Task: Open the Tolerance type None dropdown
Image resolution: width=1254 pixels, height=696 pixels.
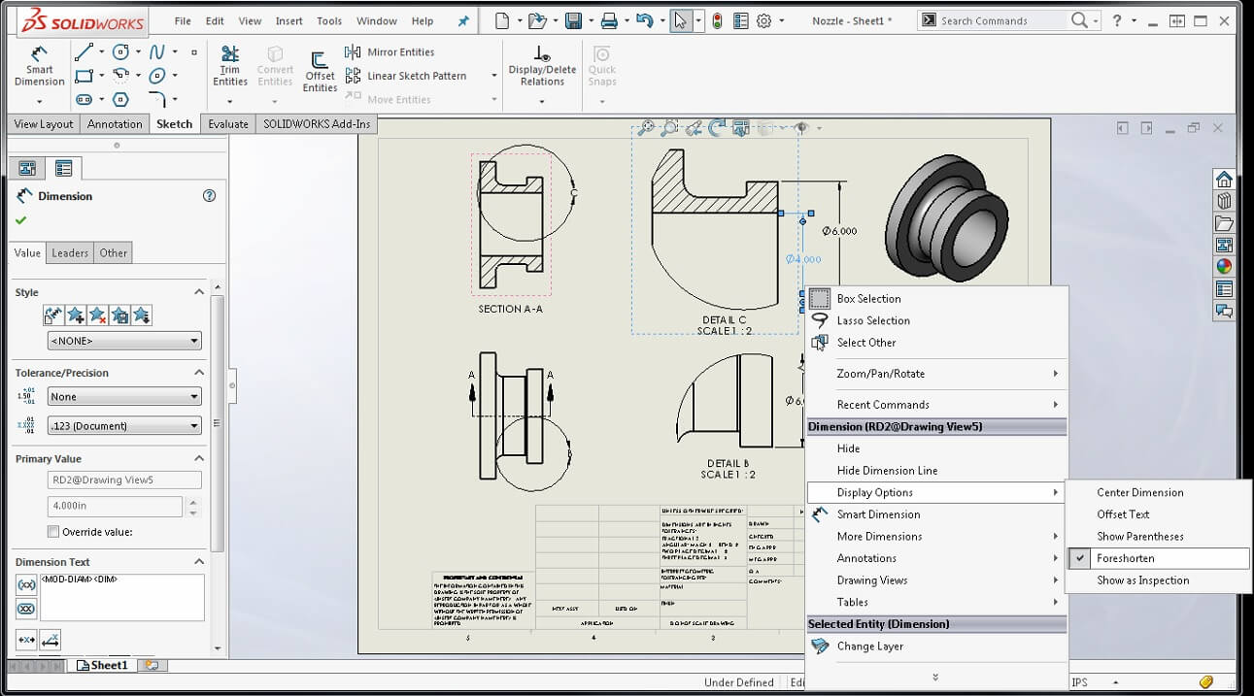Action: point(124,397)
